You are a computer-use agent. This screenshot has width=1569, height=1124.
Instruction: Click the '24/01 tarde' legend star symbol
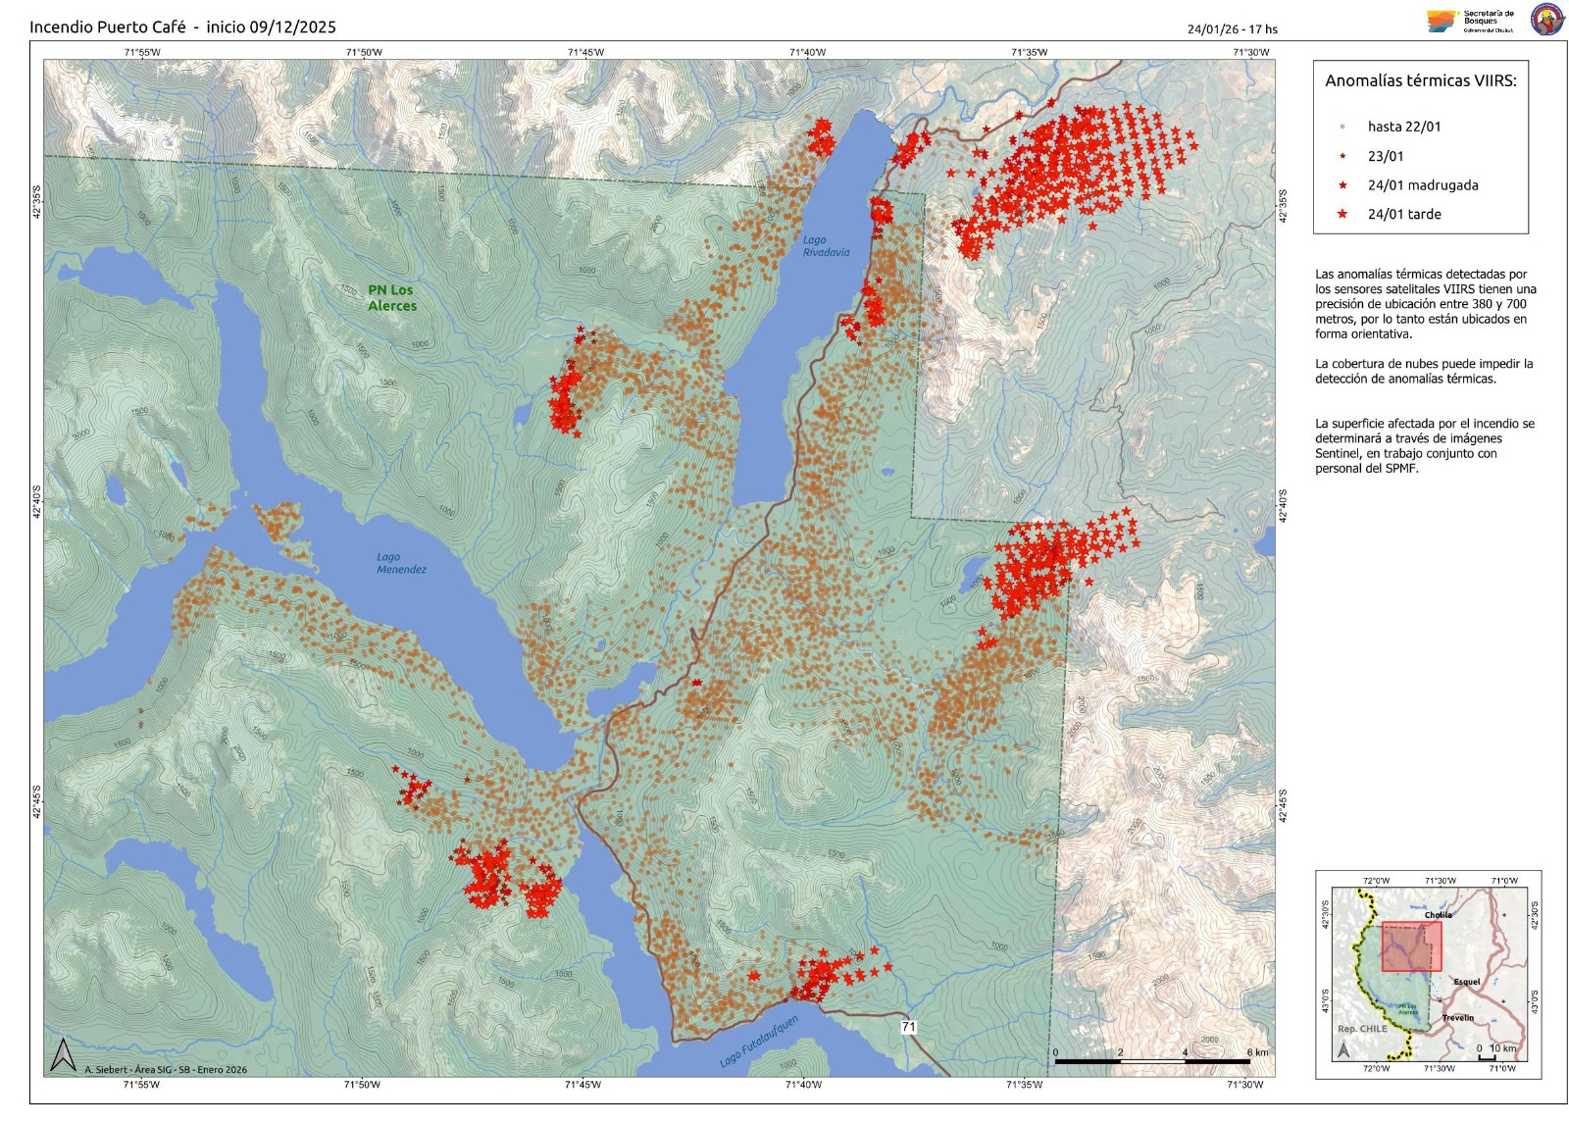click(1342, 214)
